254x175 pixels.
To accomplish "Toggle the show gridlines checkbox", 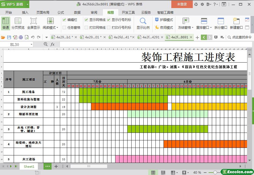I will 86,20.
